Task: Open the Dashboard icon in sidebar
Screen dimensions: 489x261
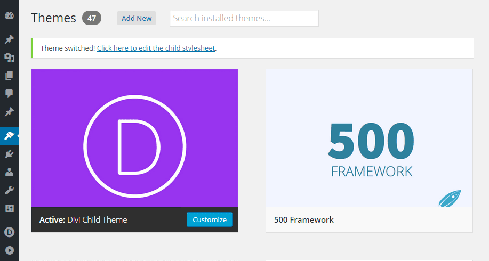Action: pos(10,15)
